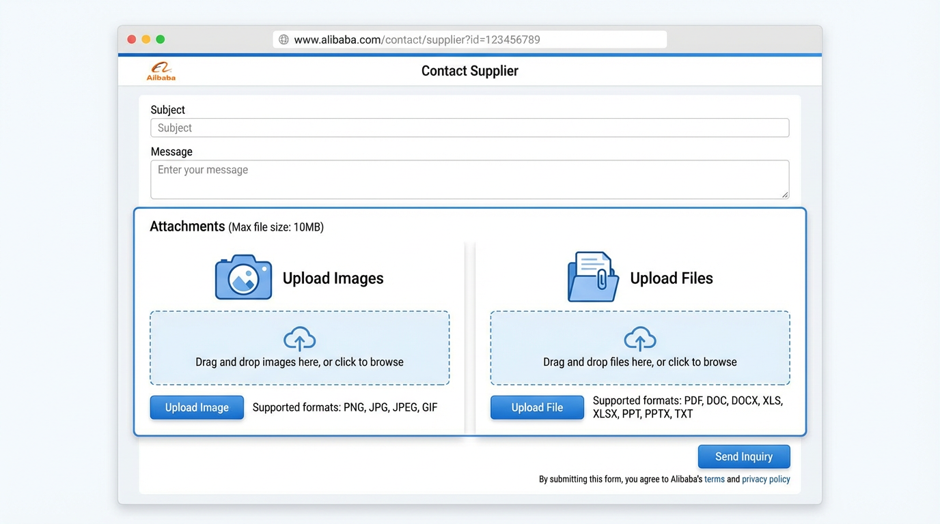Click the Contact Supplier page title
940x524 pixels.
pyautogui.click(x=469, y=70)
